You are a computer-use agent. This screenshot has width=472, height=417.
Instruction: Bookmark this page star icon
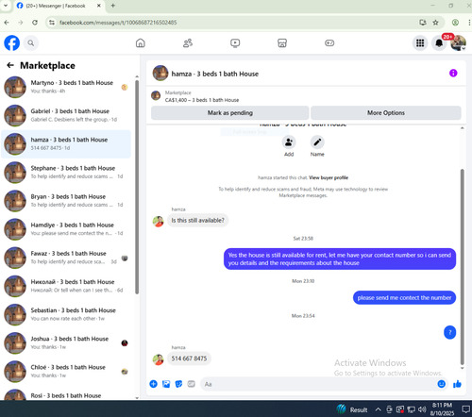[435, 23]
